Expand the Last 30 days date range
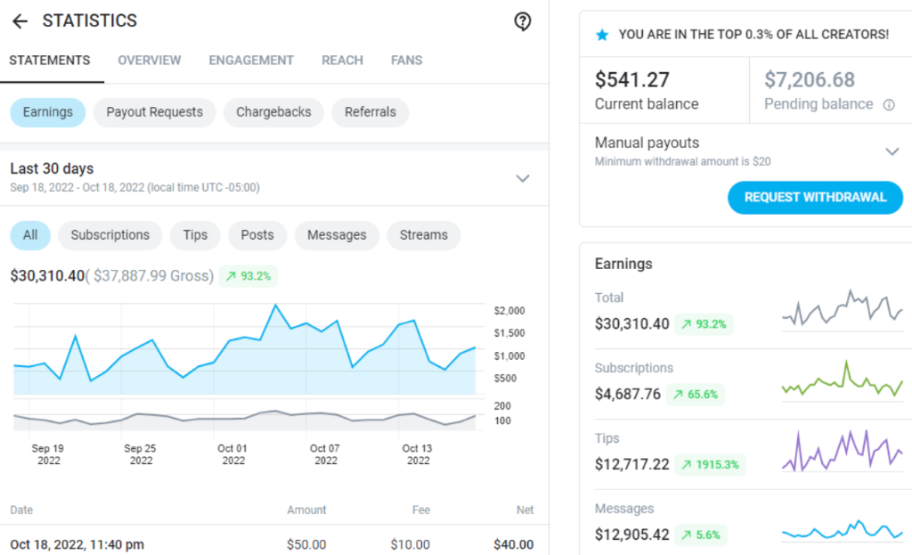This screenshot has height=555, width=912. tap(523, 178)
